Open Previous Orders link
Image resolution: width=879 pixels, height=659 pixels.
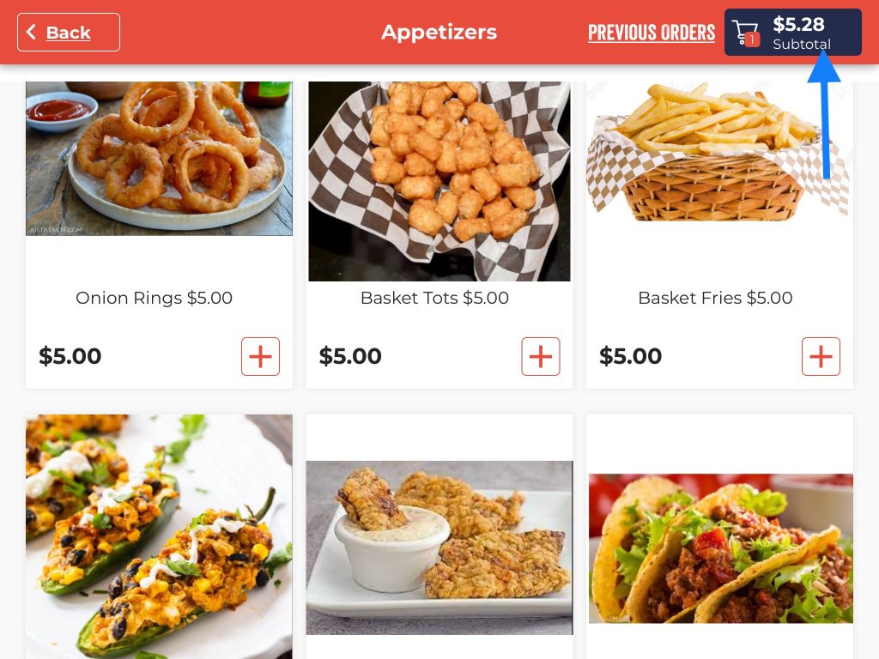click(x=652, y=33)
